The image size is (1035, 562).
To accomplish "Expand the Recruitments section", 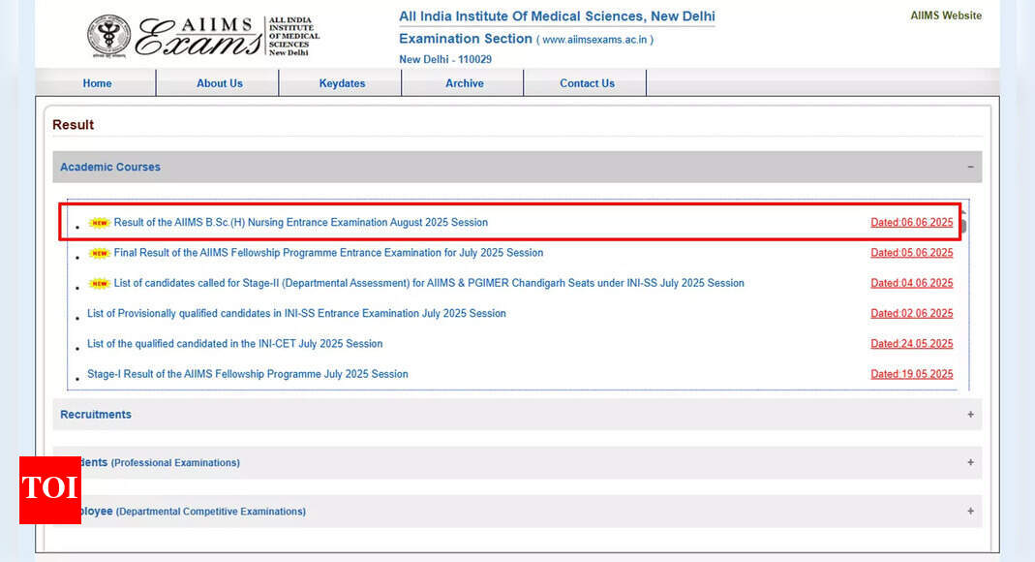I will 970,415.
